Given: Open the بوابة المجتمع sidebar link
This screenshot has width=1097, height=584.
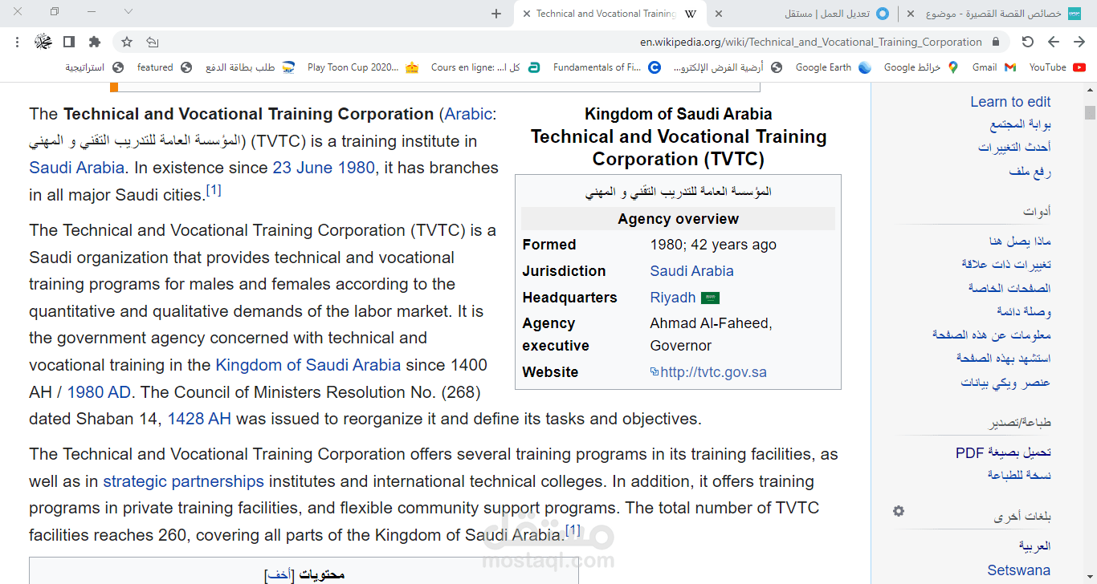Looking at the screenshot, I should click(1020, 124).
